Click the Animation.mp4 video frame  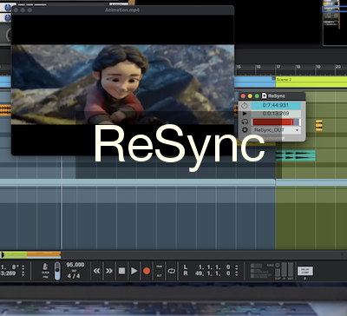click(122, 84)
